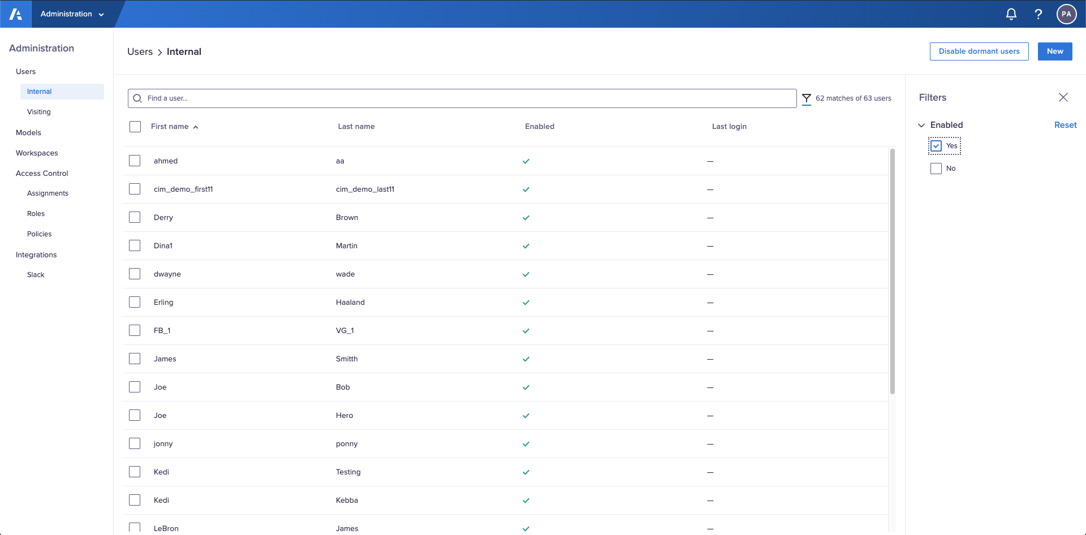Check the No option under Enabled filter
The image size is (1086, 535).
click(x=936, y=168)
